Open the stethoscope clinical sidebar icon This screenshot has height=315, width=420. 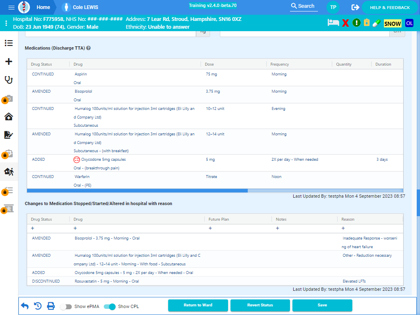click(9, 80)
